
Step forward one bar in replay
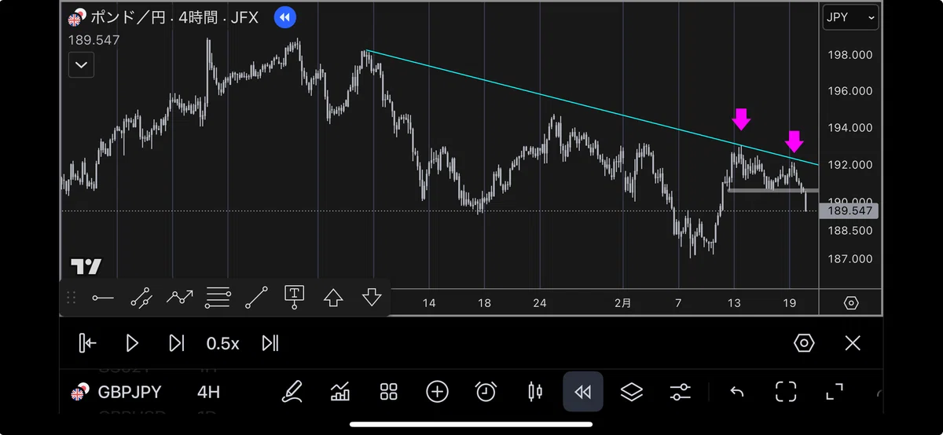click(177, 343)
